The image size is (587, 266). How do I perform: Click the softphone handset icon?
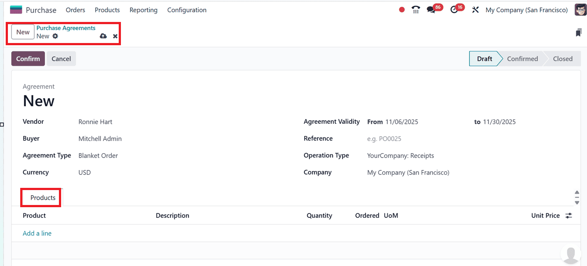tap(416, 9)
